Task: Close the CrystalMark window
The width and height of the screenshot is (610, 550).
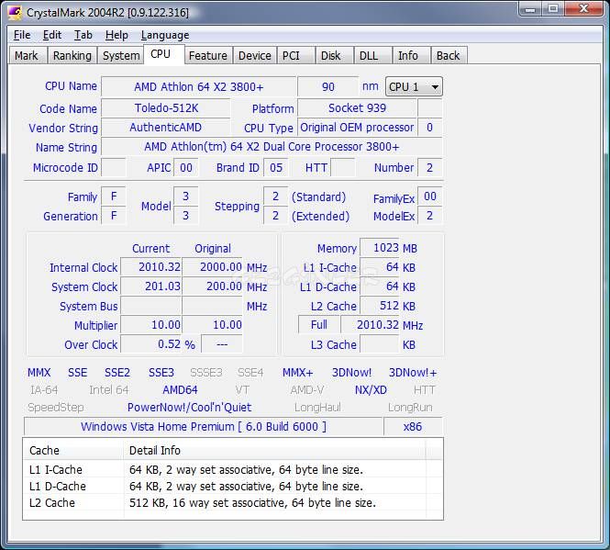Action: coord(583,8)
